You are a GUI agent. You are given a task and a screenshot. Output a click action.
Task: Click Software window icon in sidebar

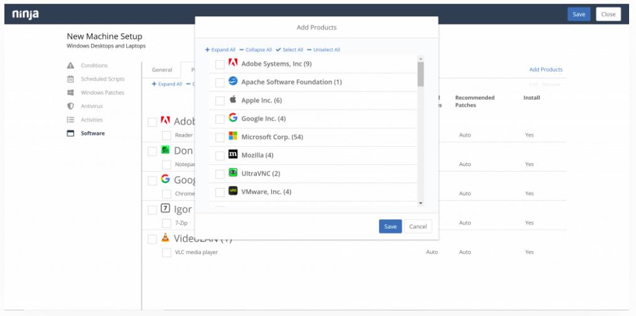coord(70,134)
